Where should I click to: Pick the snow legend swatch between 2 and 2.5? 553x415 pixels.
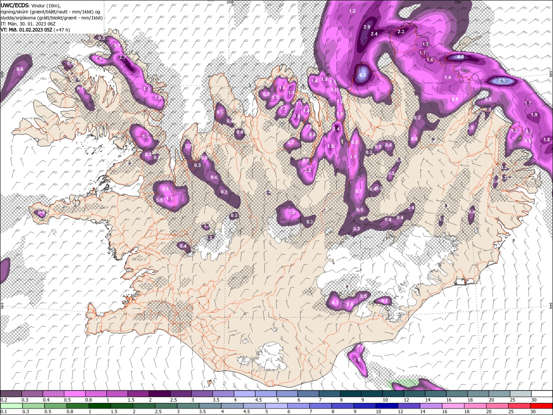(159, 393)
